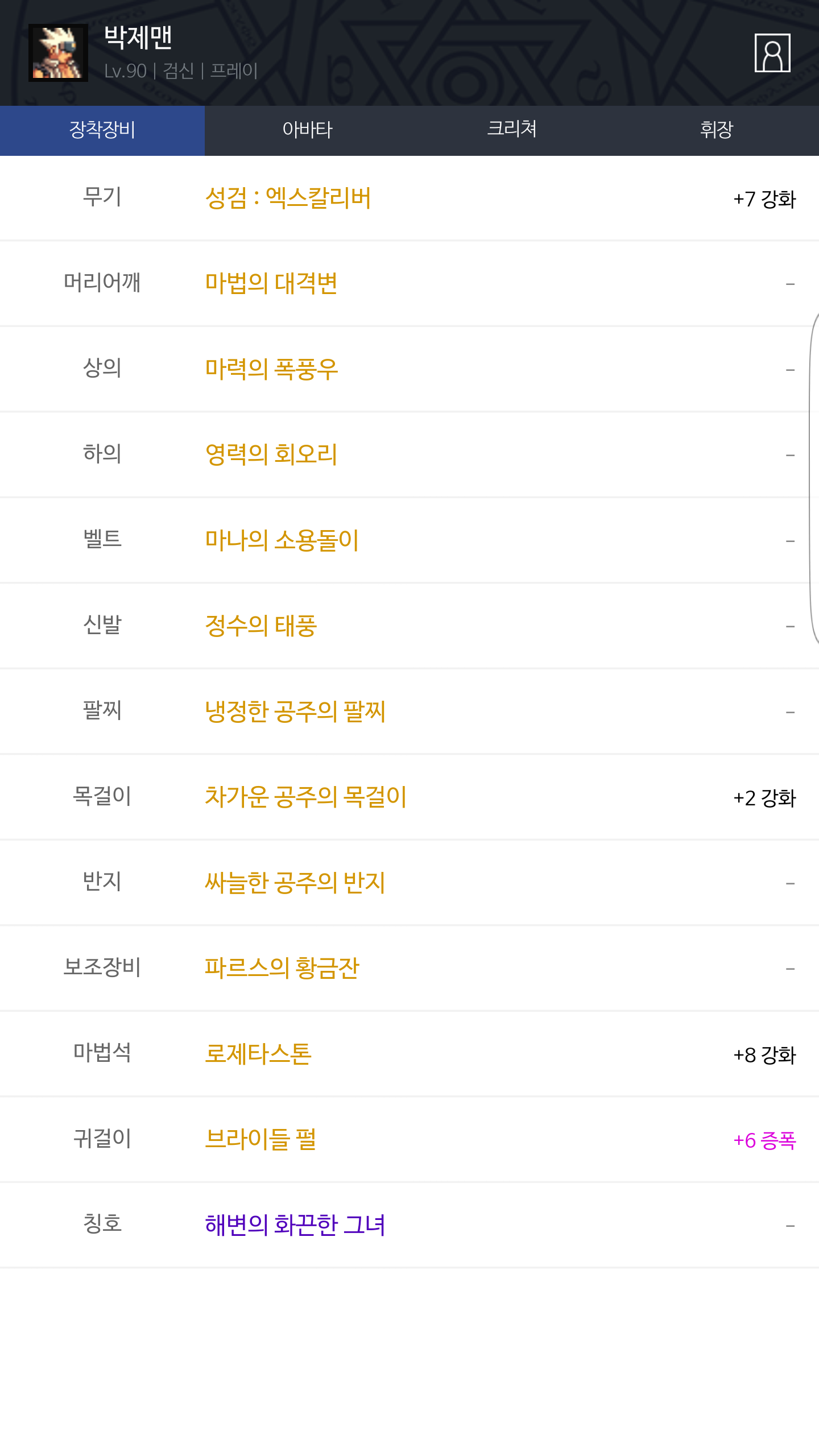Select the 장착장비 tab
Screen dimensions: 819x1456
pos(102,130)
